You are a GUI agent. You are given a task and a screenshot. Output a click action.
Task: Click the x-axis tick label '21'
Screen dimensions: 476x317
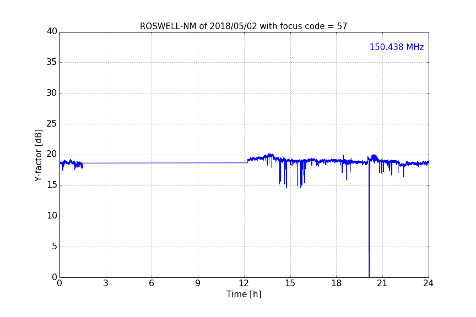click(x=382, y=283)
